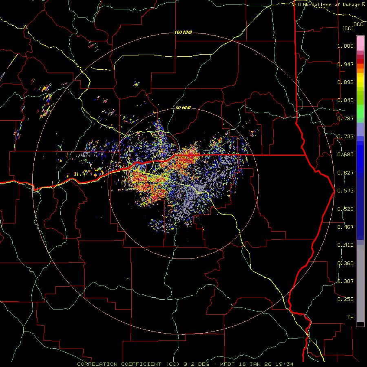Click the 18 JAN 26 date text
Screen dimensions: 367x367
255,364
